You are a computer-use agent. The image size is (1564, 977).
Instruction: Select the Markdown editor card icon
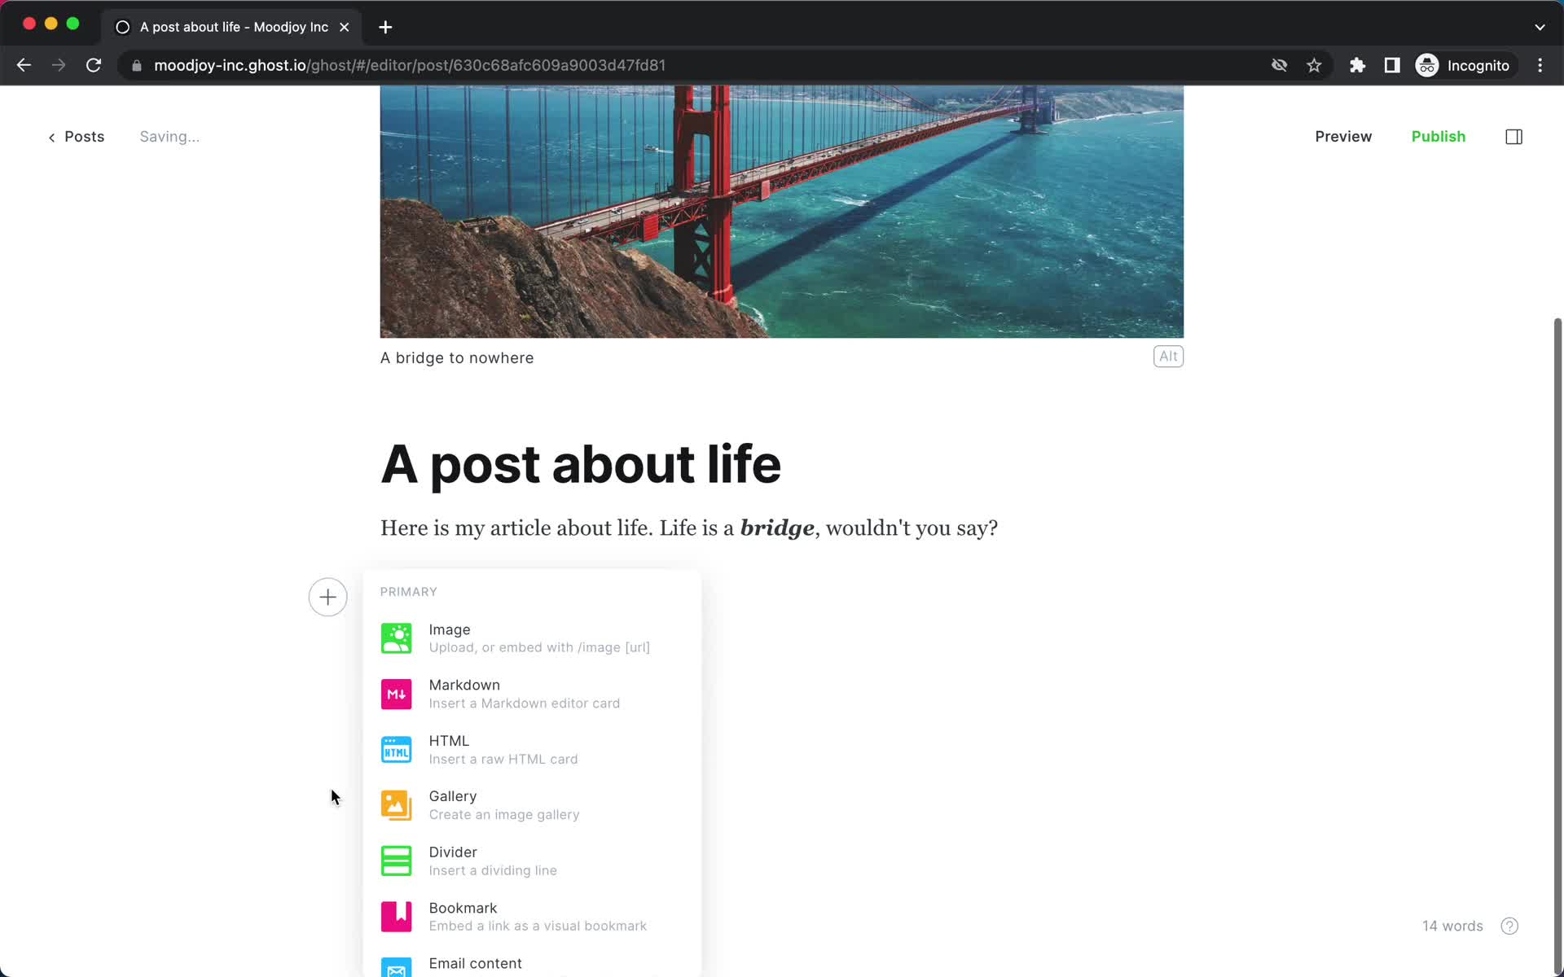click(x=398, y=694)
